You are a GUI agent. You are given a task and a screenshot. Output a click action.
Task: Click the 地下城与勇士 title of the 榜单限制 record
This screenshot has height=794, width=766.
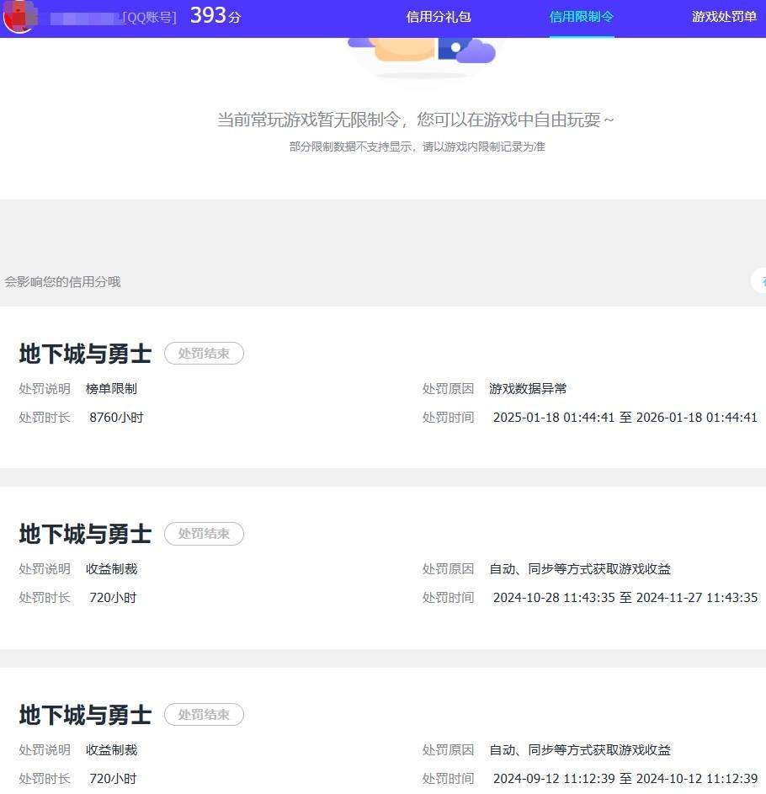pos(85,354)
